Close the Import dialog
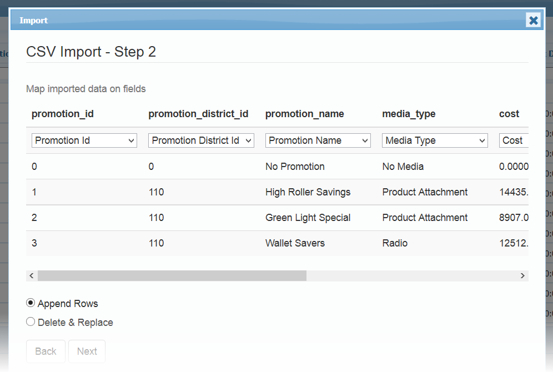This screenshot has height=372, width=553. 533,21
